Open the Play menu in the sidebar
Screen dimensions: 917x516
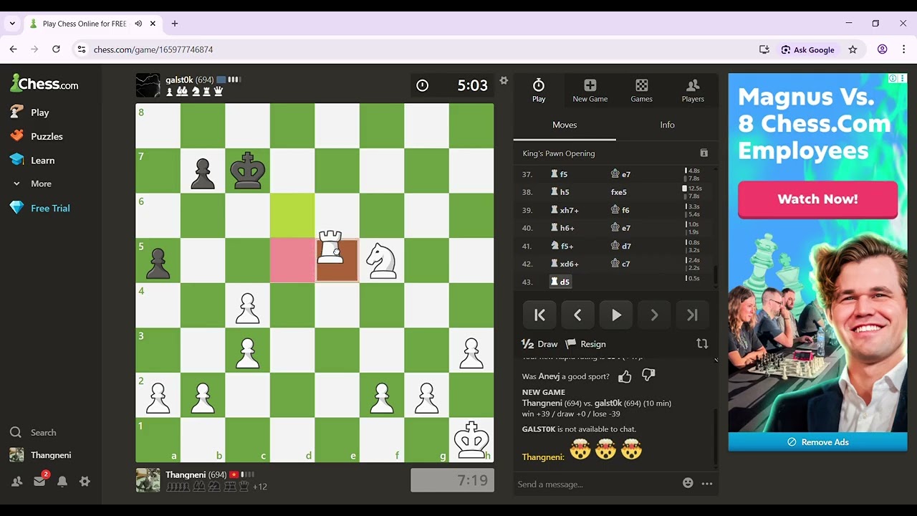(30, 113)
